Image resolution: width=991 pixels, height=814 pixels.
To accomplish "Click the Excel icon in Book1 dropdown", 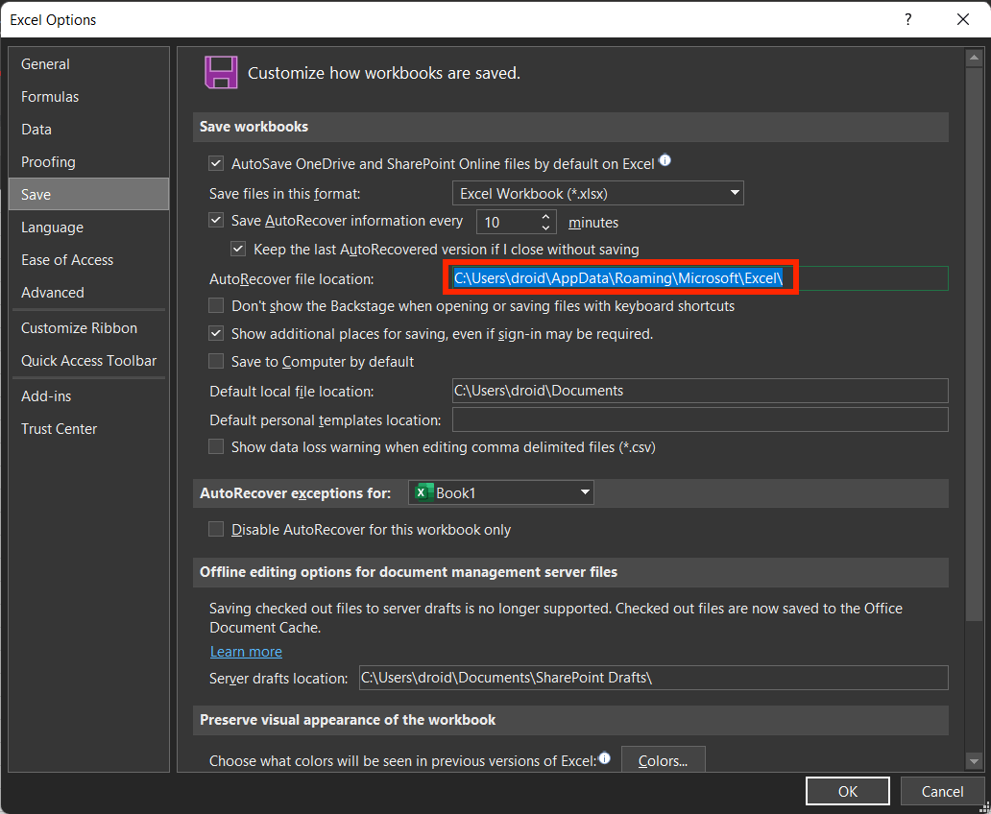I will coord(423,492).
